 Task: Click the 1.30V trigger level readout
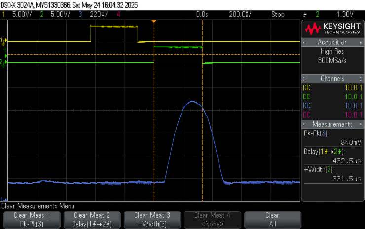pyautogui.click(x=344, y=15)
